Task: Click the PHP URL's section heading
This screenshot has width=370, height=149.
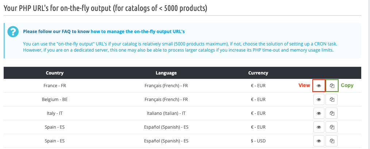Action: click(x=105, y=9)
